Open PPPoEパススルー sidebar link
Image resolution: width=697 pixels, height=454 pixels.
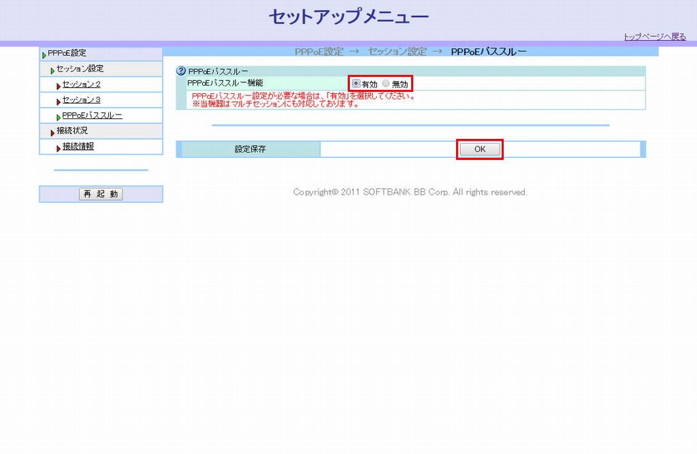point(92,115)
